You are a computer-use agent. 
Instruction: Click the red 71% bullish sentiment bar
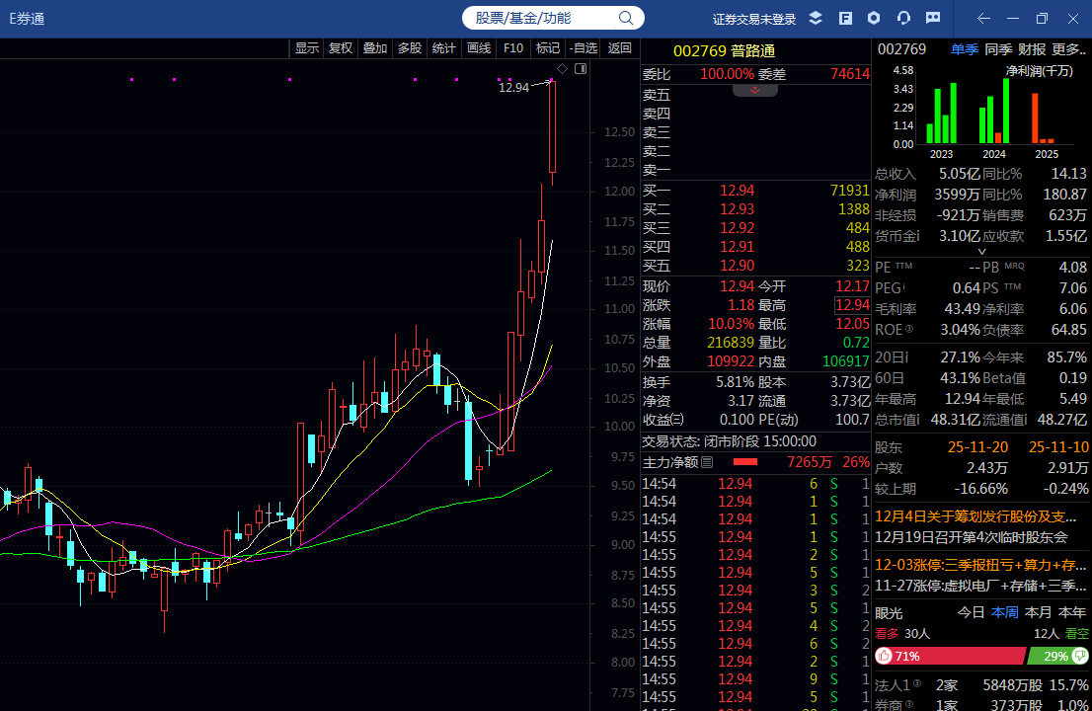click(952, 656)
